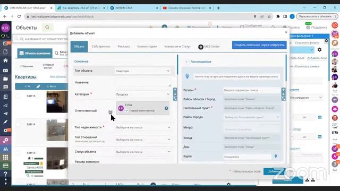Select checkbox for object 538114
Screen dimensions: 340x191
click(18, 125)
